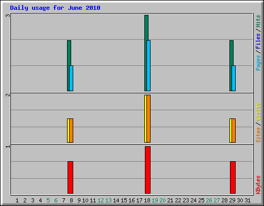
Task: Click green weekend day label '6'
Action: tap(56, 200)
